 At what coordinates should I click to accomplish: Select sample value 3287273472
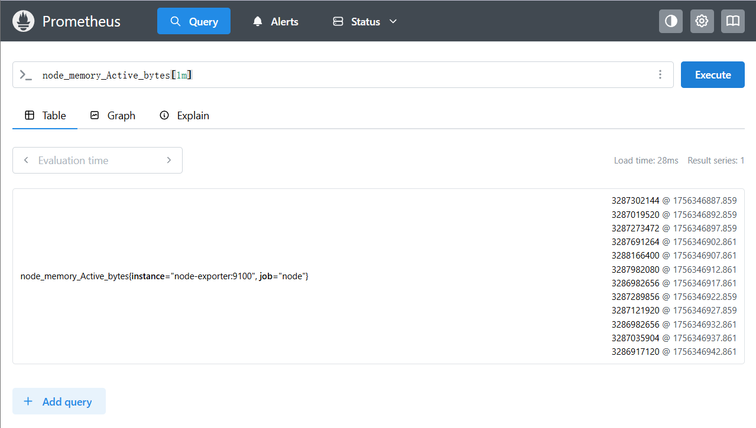pos(635,228)
